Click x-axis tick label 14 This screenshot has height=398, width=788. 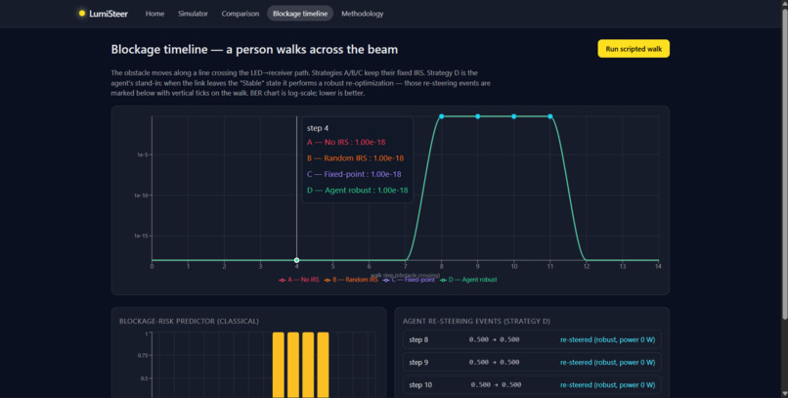click(x=658, y=266)
